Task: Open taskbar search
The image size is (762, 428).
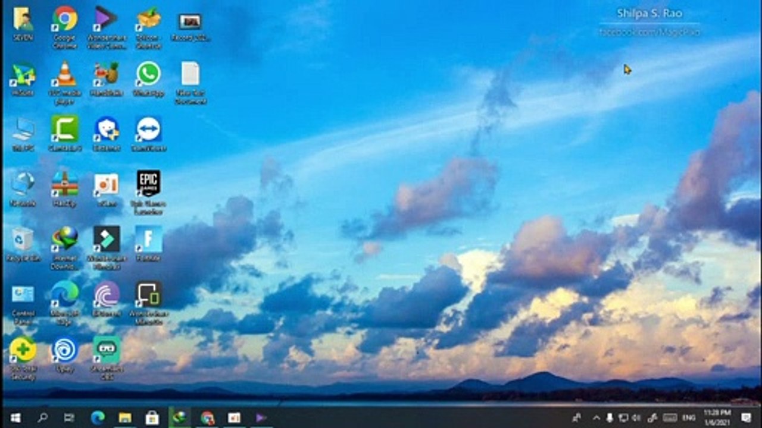Action: tap(43, 418)
